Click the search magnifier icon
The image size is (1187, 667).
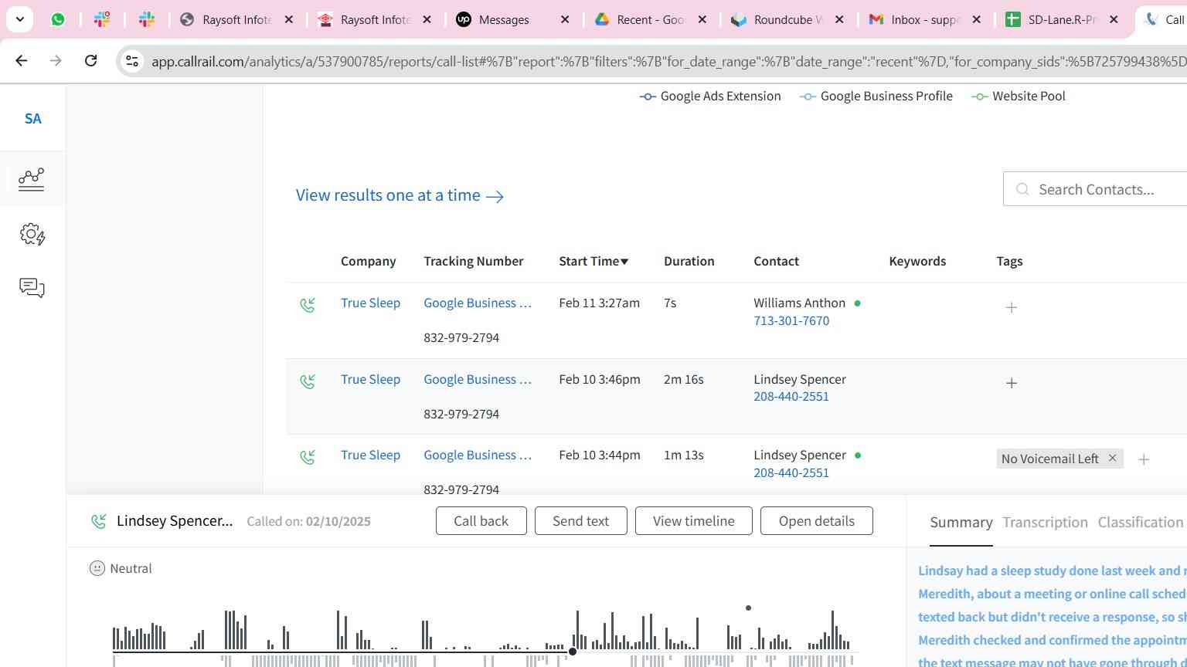[1022, 189]
